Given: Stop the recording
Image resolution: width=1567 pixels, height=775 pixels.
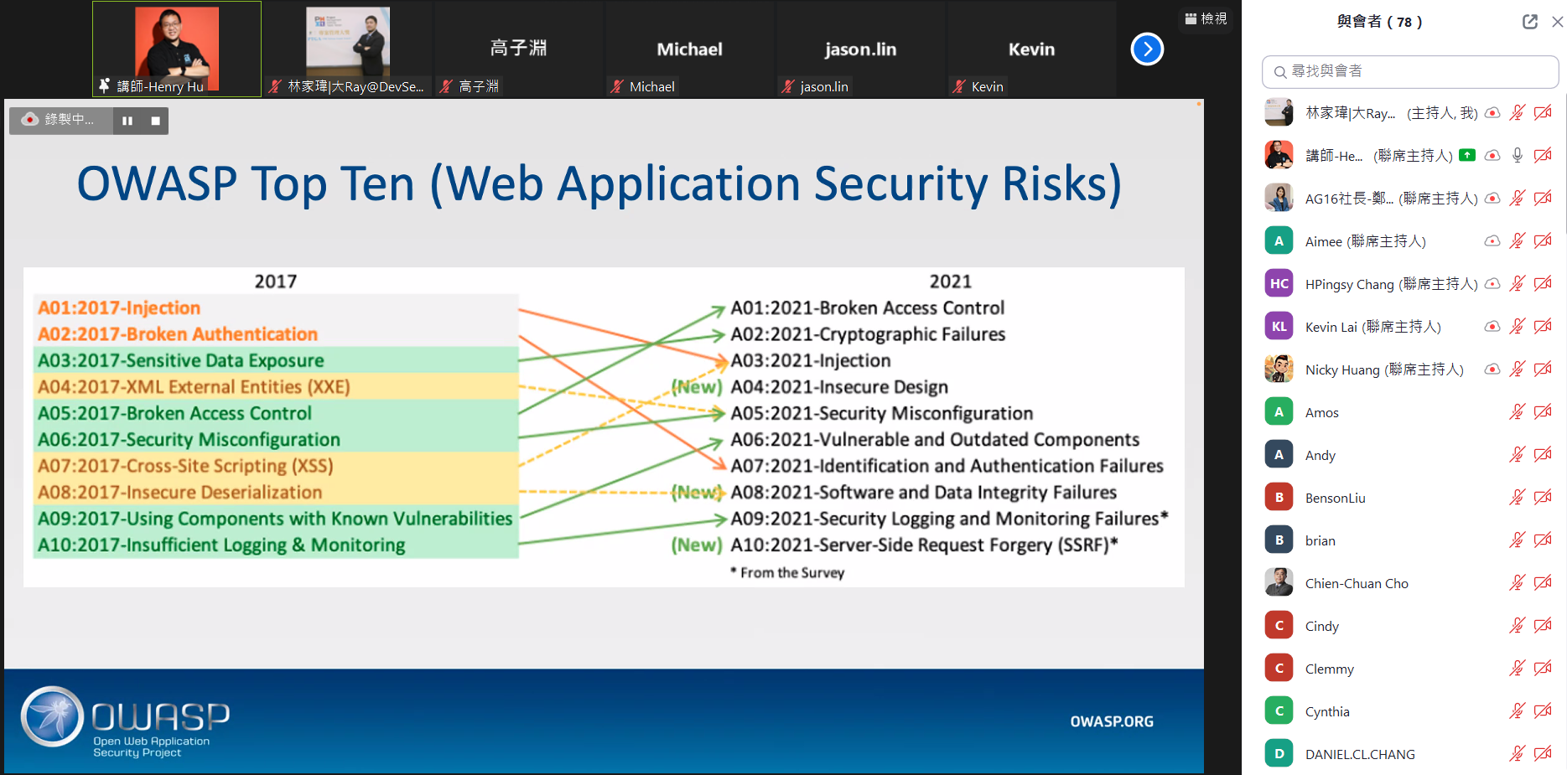Looking at the screenshot, I should click(155, 121).
